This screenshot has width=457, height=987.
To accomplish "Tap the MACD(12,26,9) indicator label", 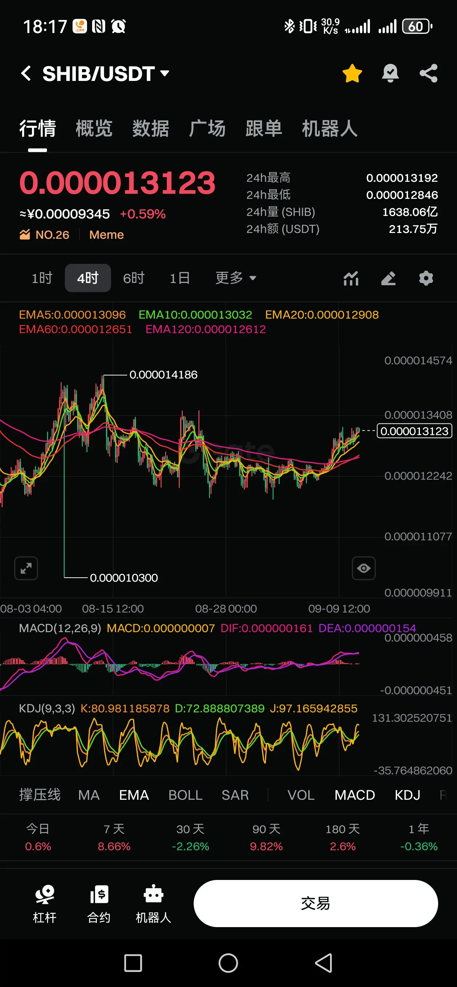I will coord(60,628).
